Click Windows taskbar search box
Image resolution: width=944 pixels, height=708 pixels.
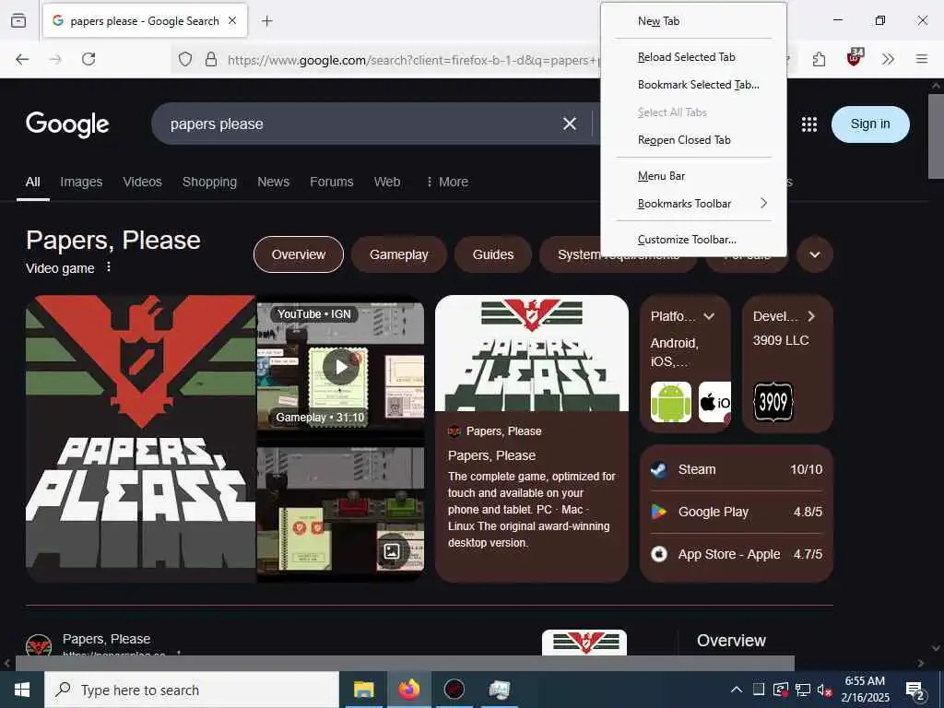[x=192, y=690]
